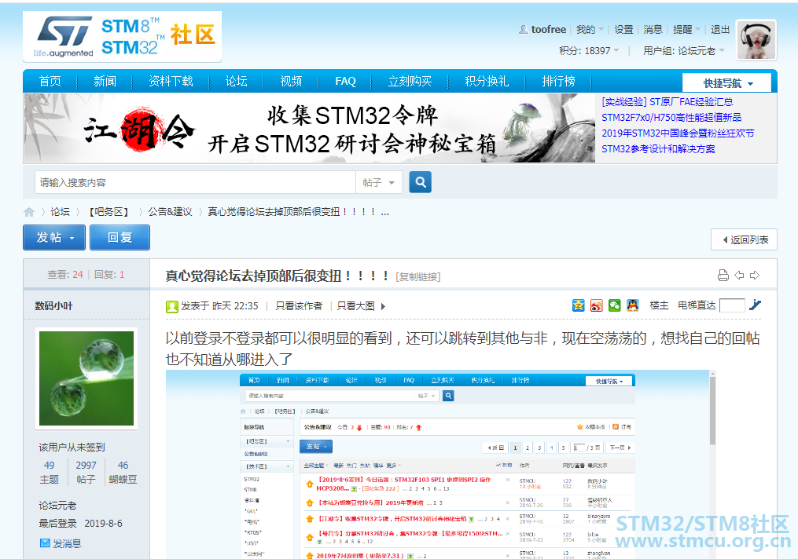Click 只看该作者 filter link
The height and width of the screenshot is (559, 798).
point(299,306)
